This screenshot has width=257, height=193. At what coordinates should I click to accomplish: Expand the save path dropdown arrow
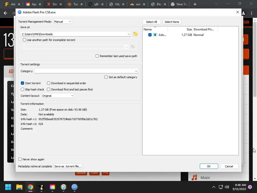(x=129, y=34)
